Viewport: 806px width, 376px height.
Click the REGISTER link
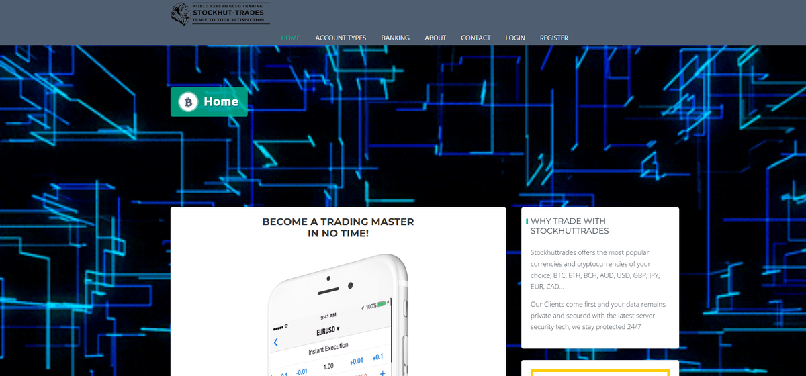coord(554,38)
